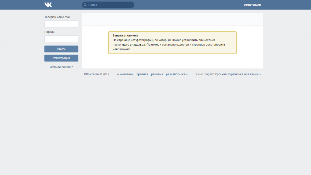
Task: Click the magnifier icon in search bar
Action: tap(85, 5)
